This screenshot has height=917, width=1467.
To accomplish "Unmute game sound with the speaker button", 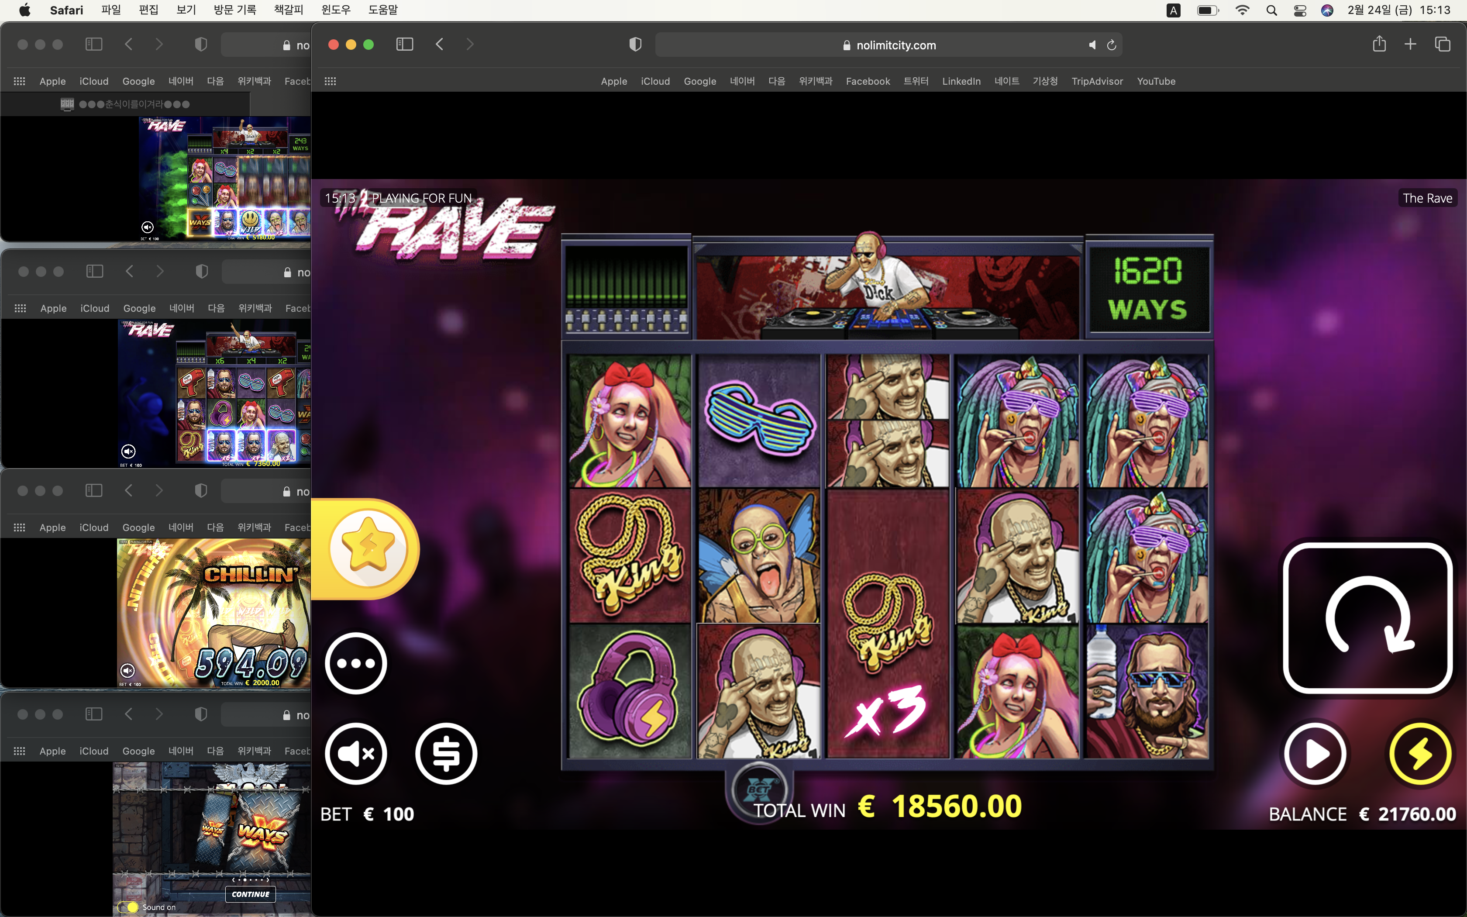I will 356,754.
